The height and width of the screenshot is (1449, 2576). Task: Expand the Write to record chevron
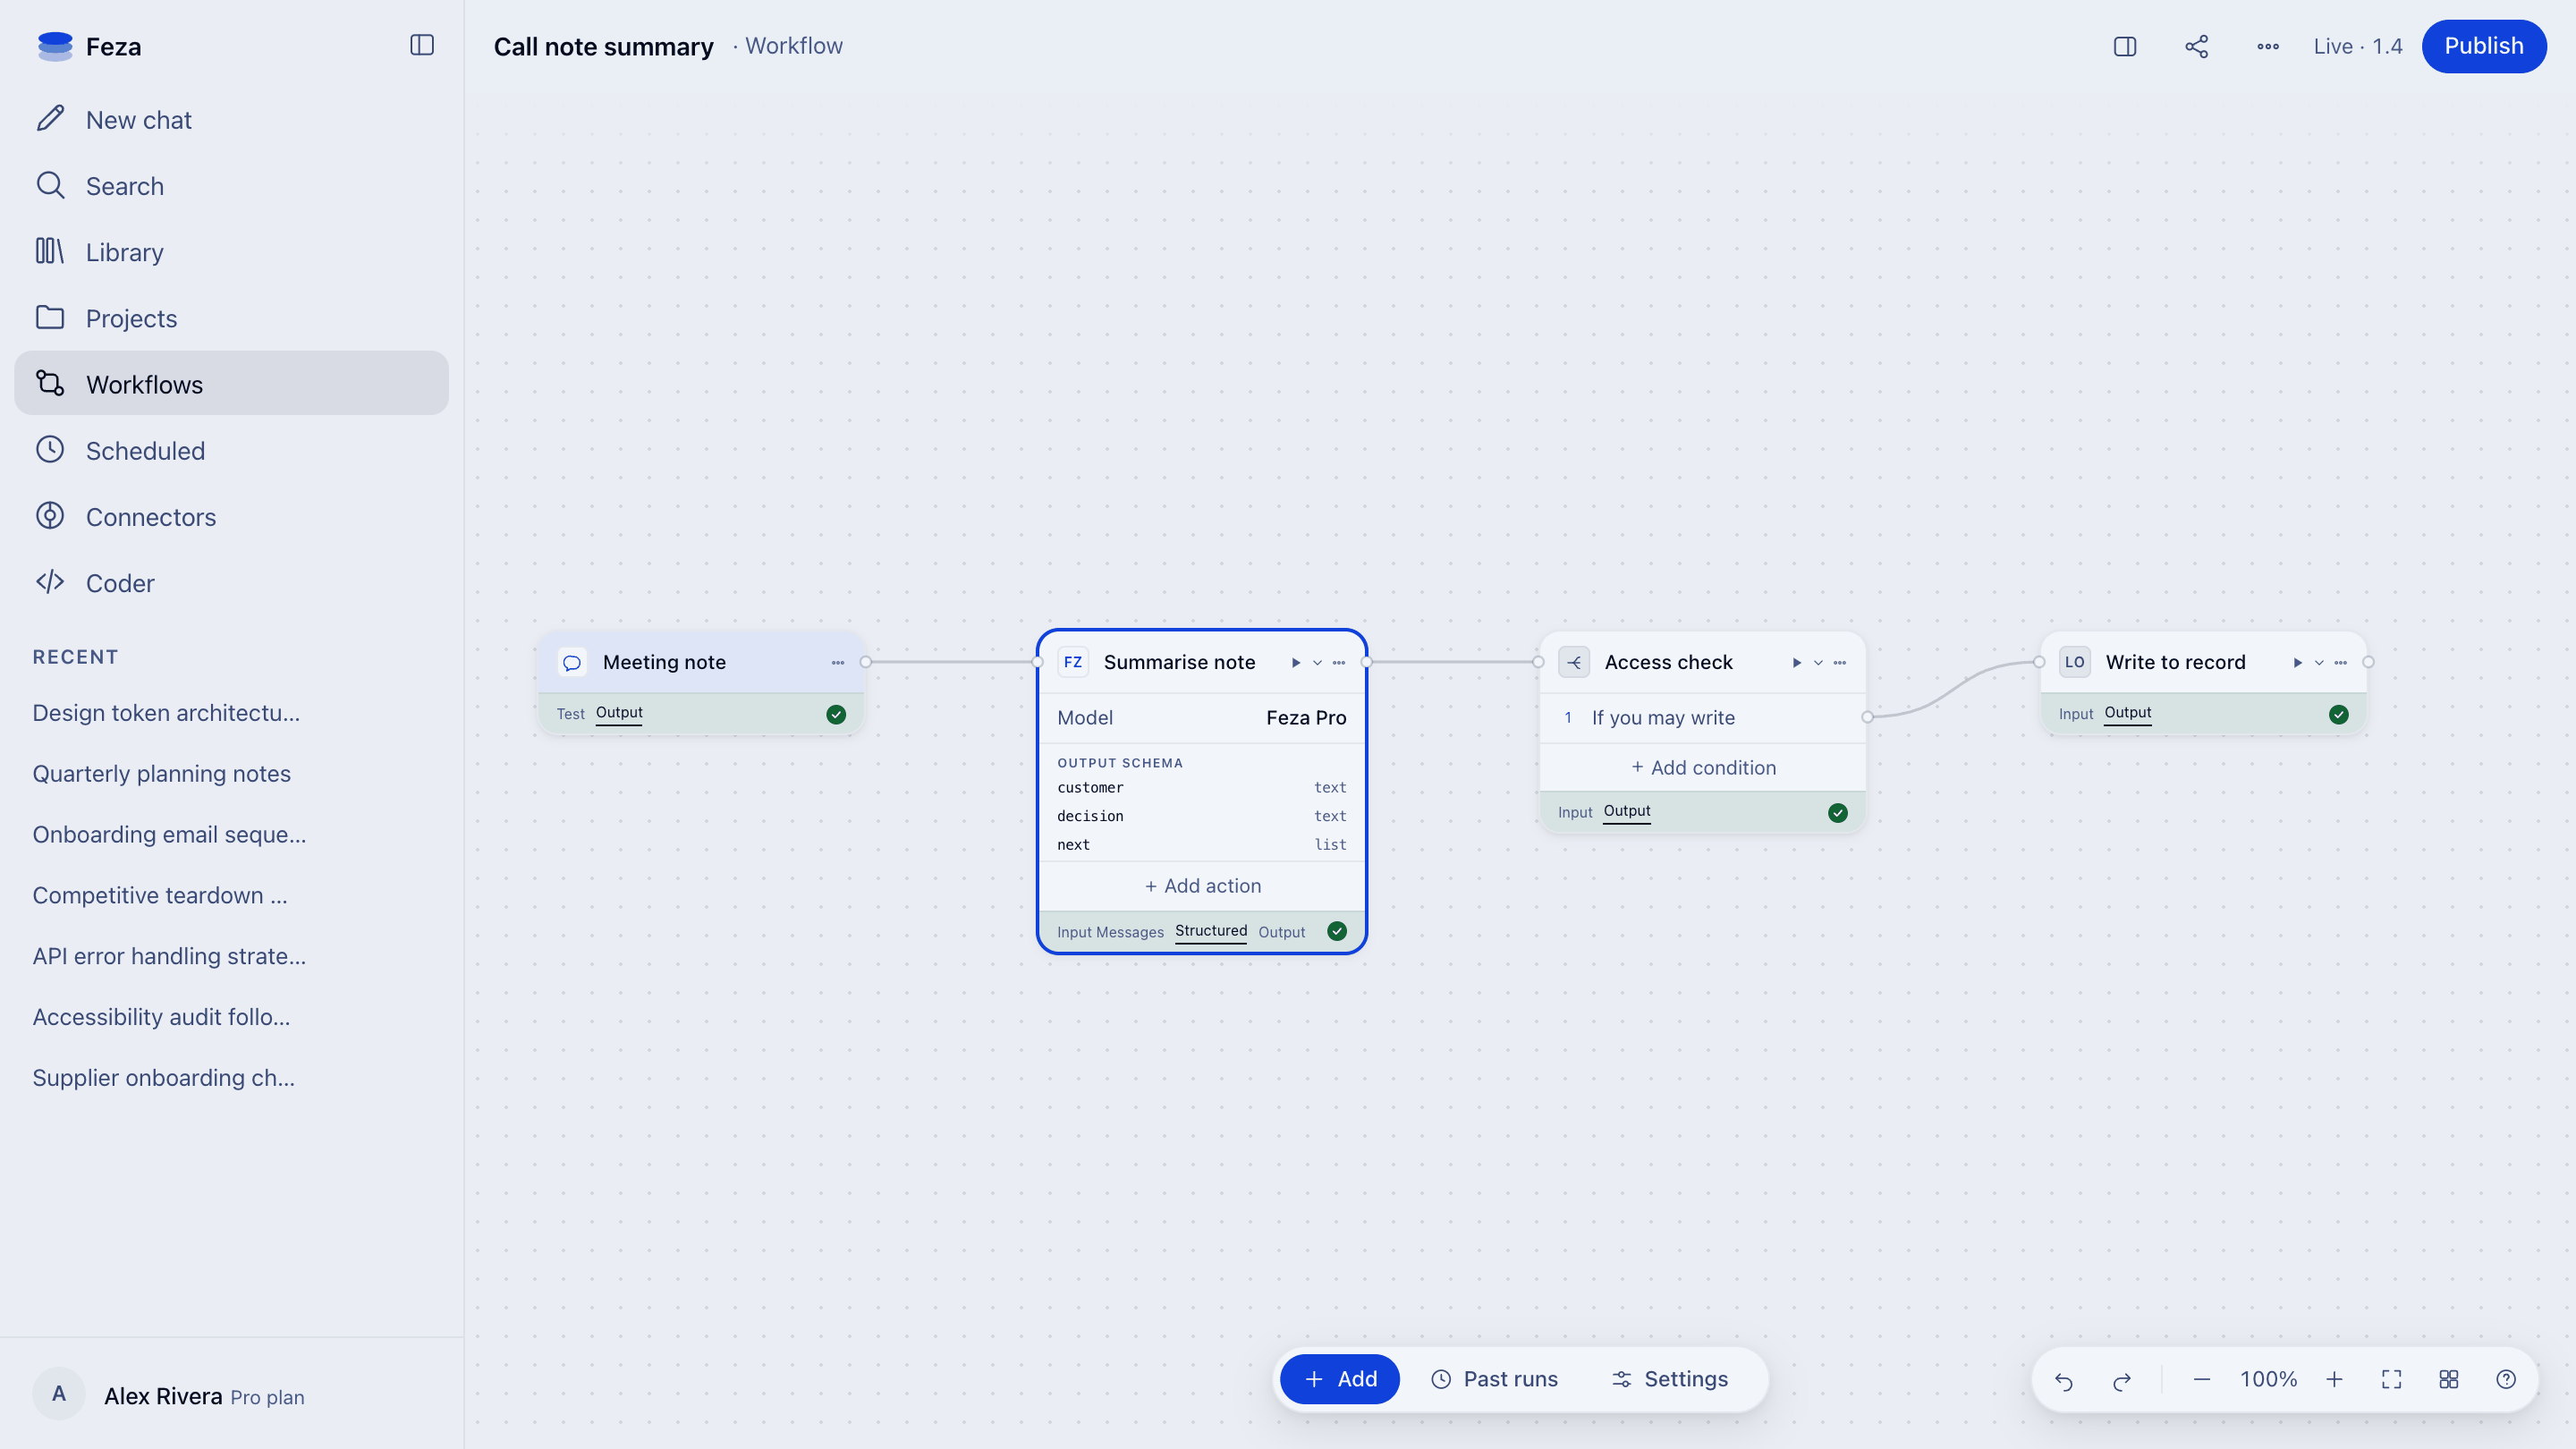pos(2320,662)
